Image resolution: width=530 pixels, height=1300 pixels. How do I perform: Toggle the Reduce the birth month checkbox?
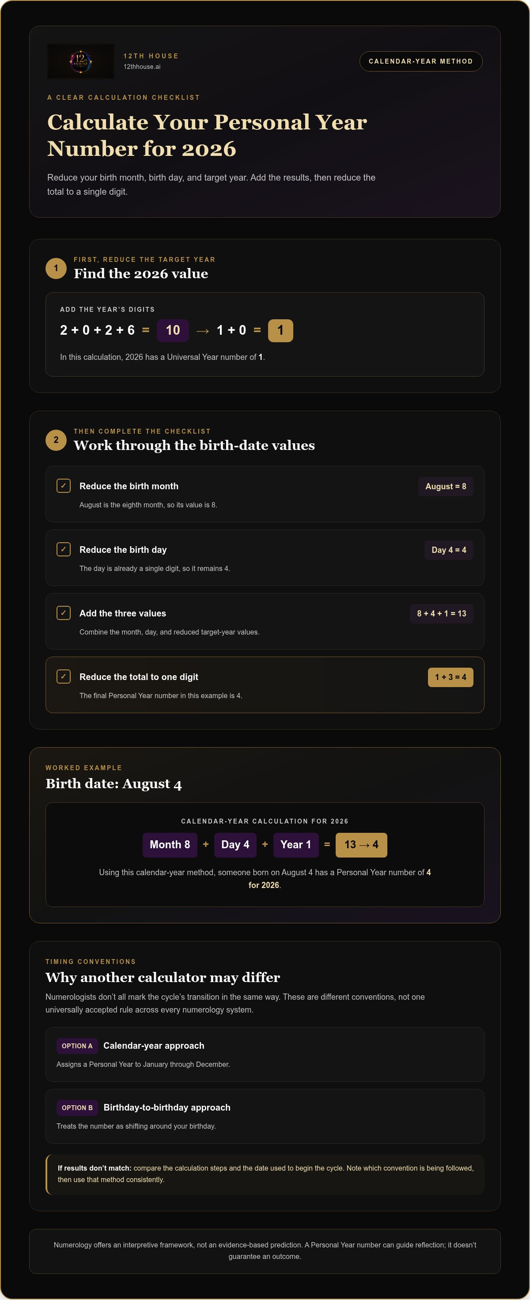64,485
